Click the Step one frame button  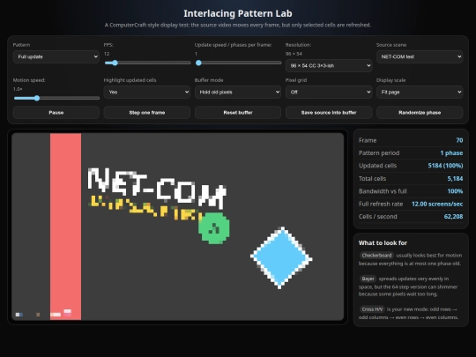(x=147, y=112)
